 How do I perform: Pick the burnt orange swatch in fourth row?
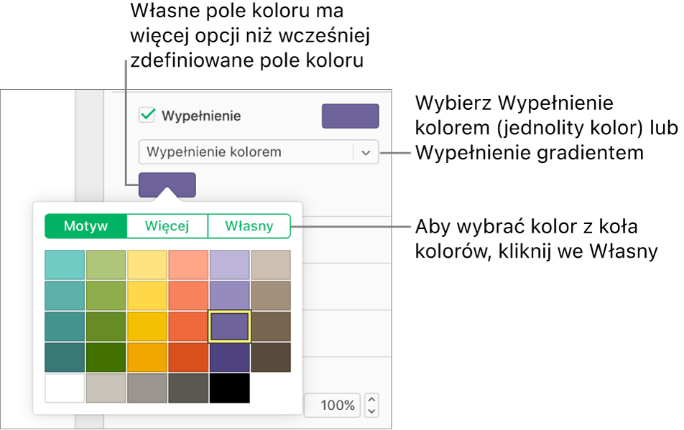[x=188, y=357]
